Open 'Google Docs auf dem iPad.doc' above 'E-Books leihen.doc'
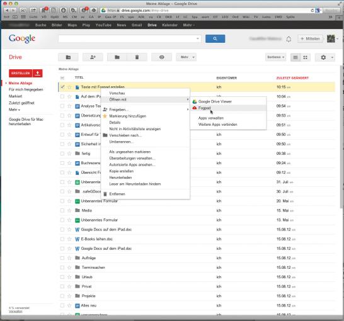The width and height of the screenshot is (344, 321). click(x=106, y=230)
